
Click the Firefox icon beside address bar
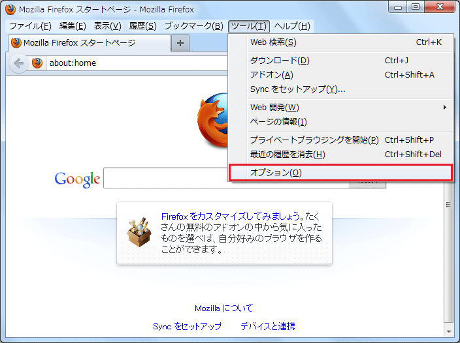pyautogui.click(x=37, y=63)
